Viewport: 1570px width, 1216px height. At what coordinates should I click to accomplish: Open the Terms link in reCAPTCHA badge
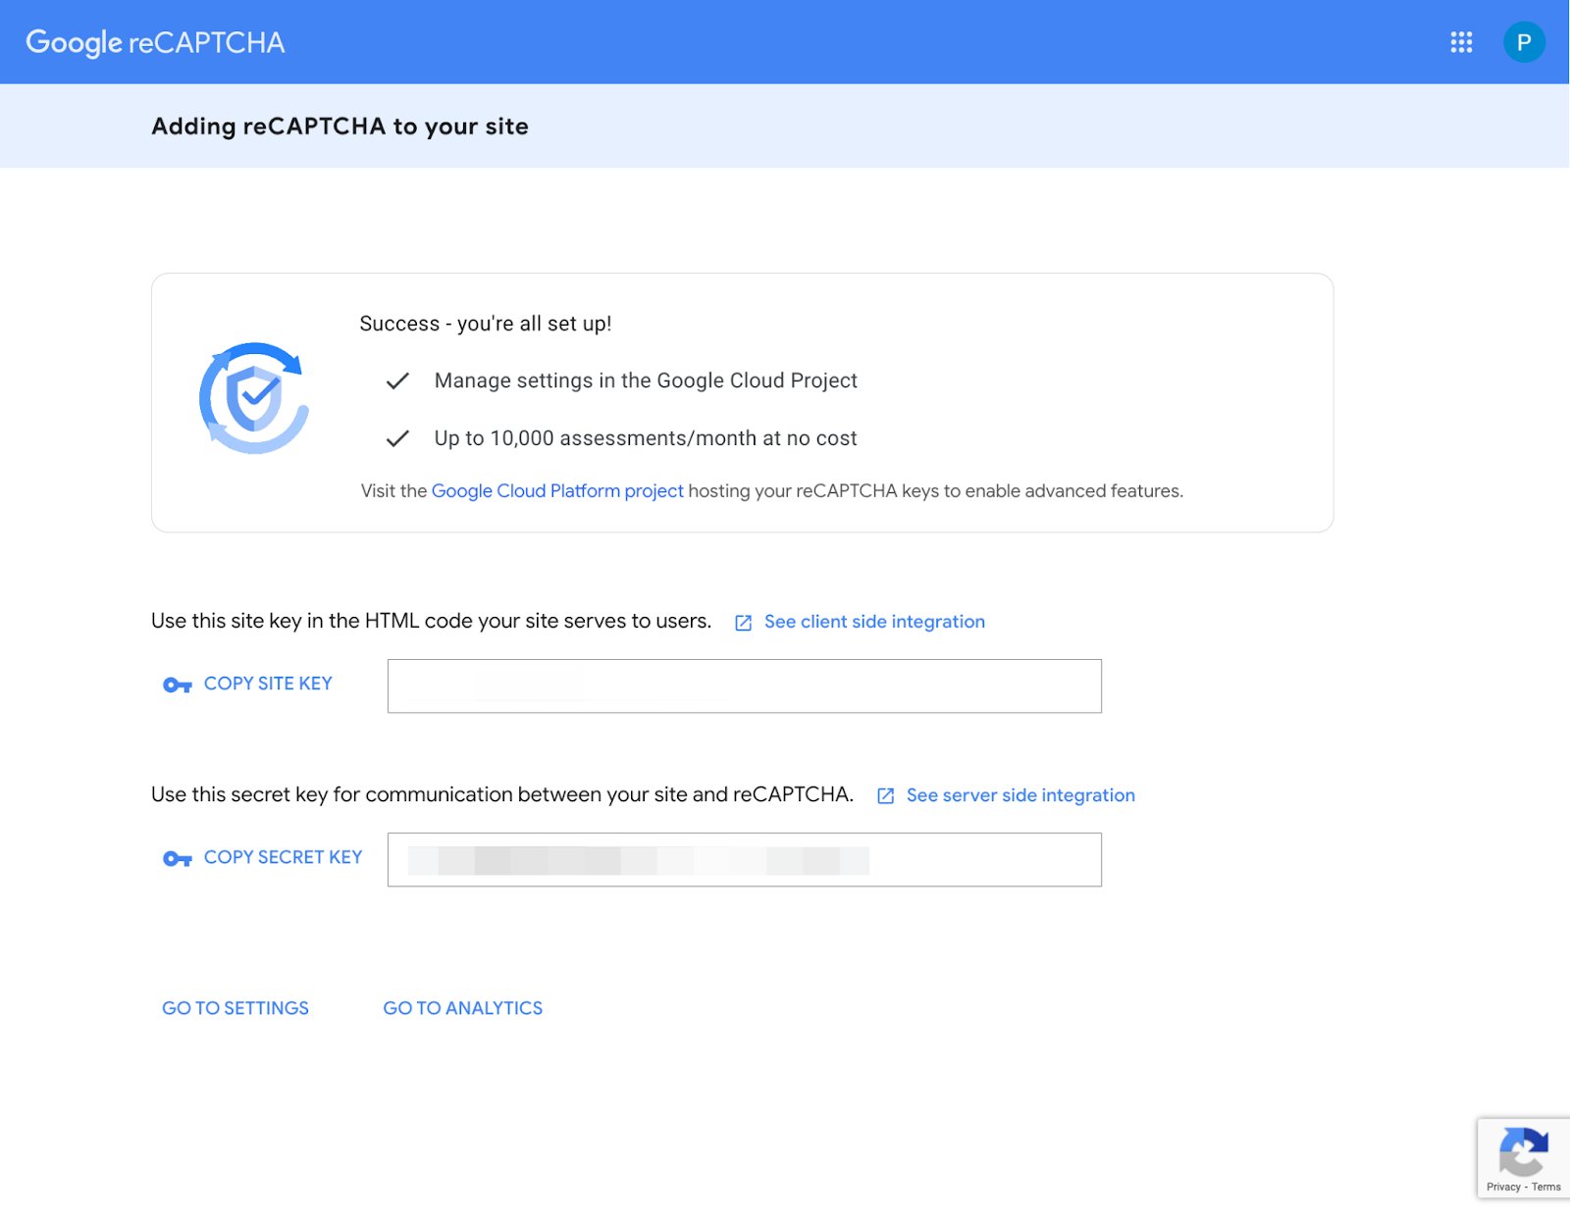click(x=1546, y=1187)
